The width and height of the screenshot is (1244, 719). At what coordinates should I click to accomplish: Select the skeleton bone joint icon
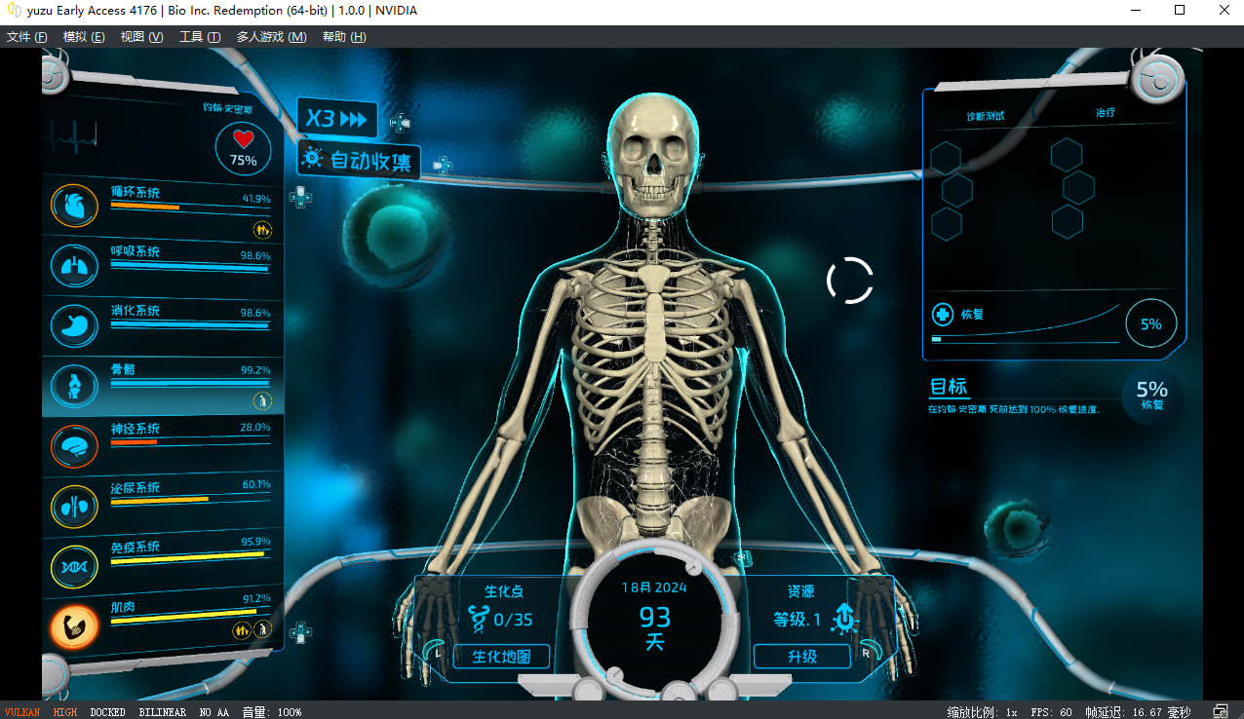(74, 385)
